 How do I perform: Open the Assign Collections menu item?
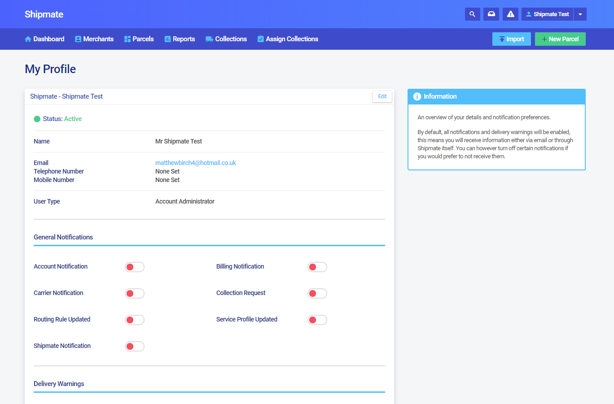coord(288,39)
